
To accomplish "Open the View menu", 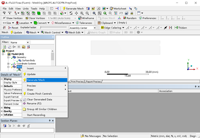I will coord(18,9).
